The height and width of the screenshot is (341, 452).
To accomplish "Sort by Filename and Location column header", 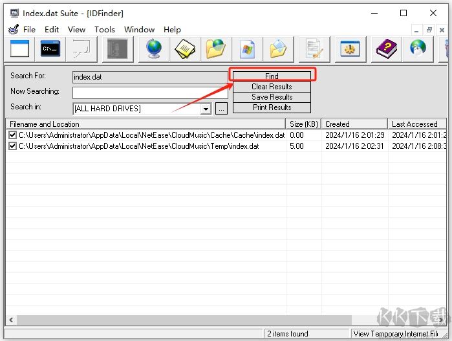I will [x=145, y=124].
